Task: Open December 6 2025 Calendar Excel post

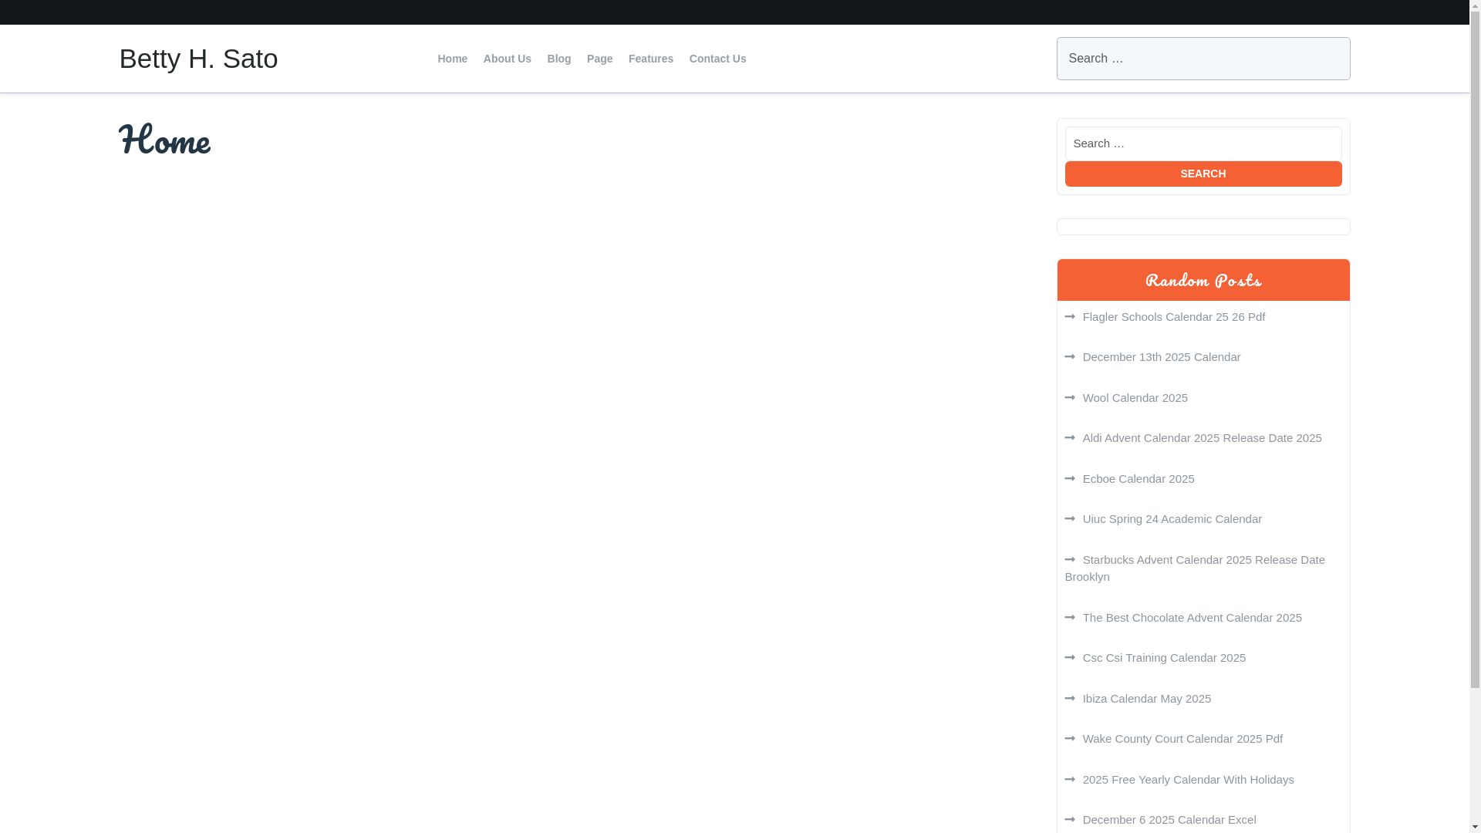Action: pos(1169,820)
